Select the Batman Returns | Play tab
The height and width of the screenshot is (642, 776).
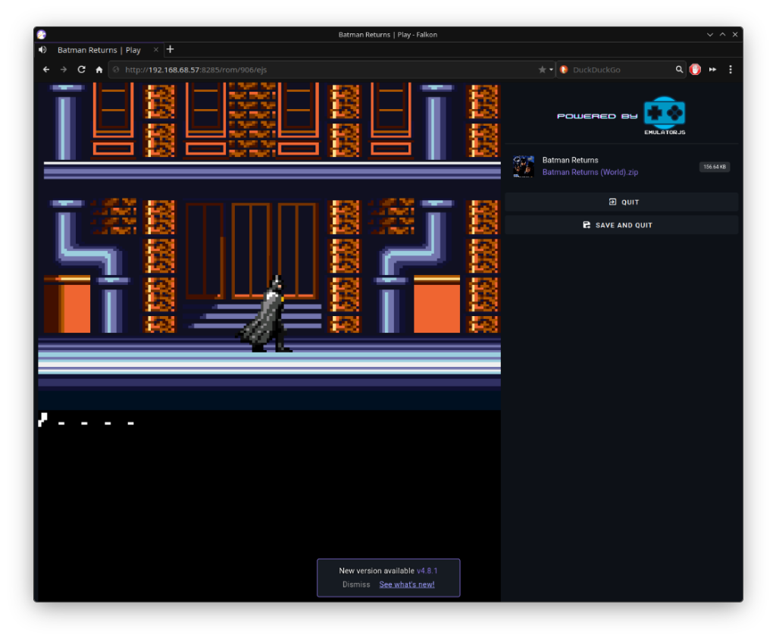coord(99,50)
